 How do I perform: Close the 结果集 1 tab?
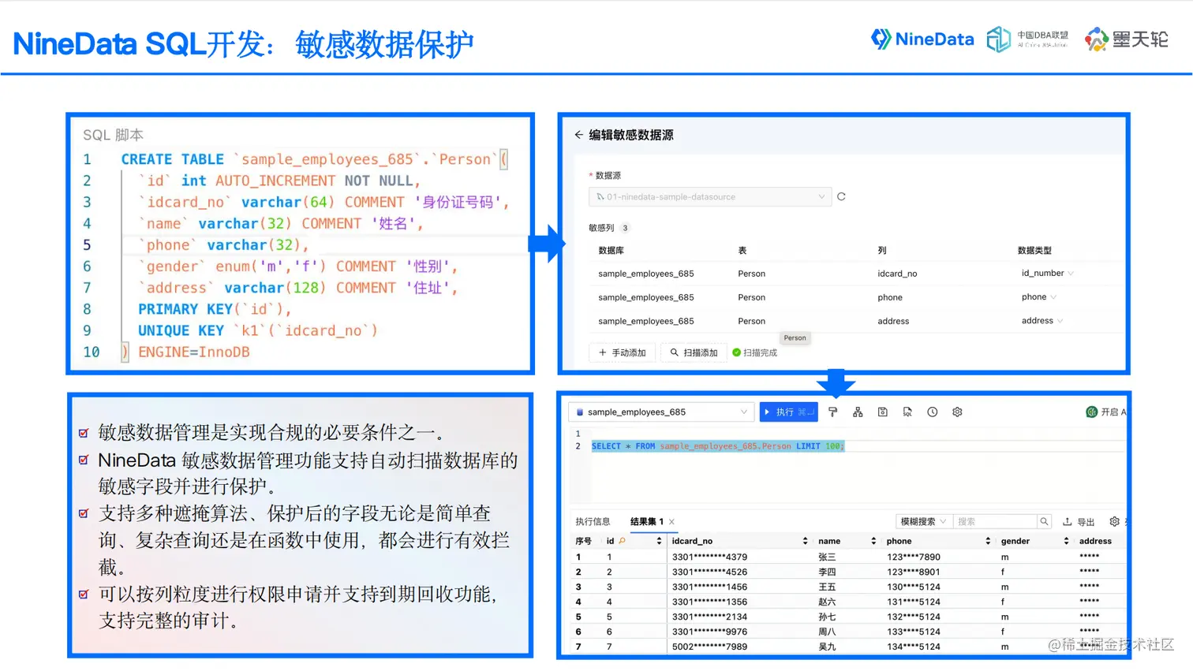tap(671, 521)
